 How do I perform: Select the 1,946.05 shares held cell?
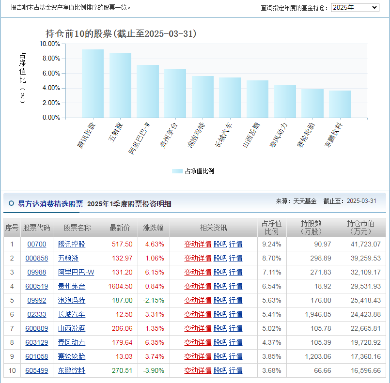coord(311,314)
